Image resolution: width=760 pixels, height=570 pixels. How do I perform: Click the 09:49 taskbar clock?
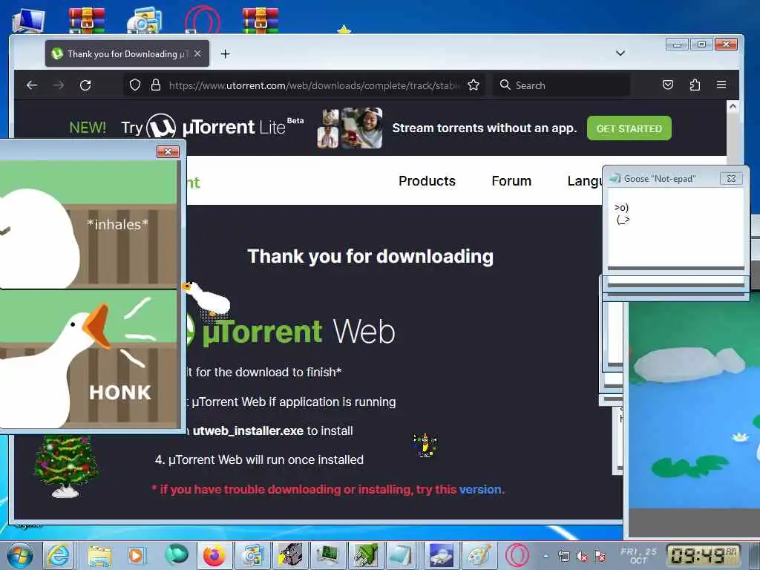pos(704,556)
